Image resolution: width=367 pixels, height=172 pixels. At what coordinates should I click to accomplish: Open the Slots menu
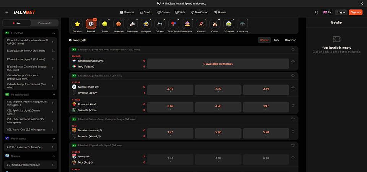[x=180, y=12]
